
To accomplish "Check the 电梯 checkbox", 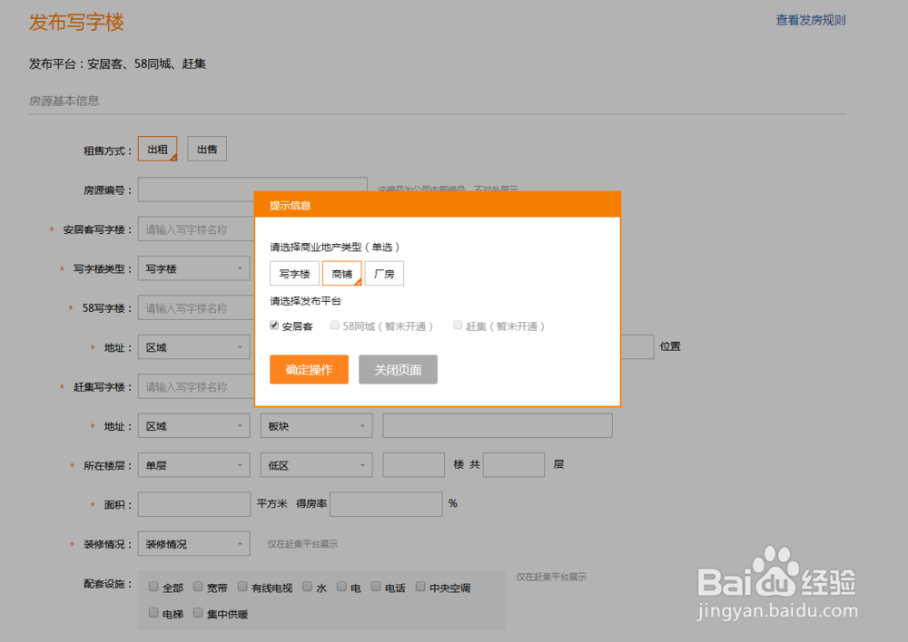I will [153, 612].
